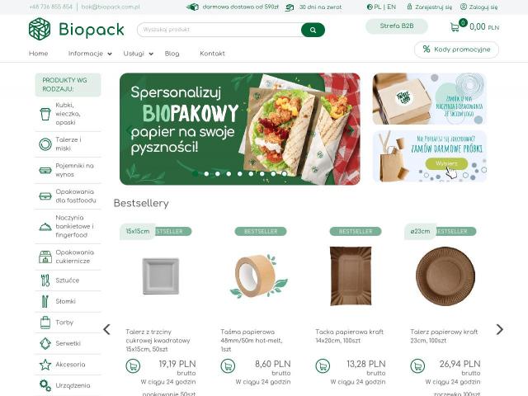
Task: Click the search magnifier button
Action: click(x=313, y=30)
